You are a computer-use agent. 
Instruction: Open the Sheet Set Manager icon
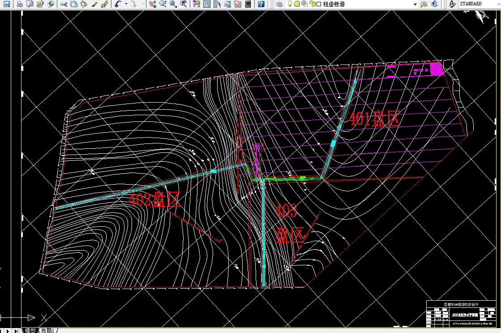(x=227, y=4)
